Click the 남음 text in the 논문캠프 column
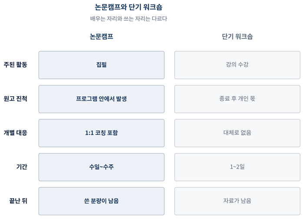This screenshot has height=219, width=304. tap(113, 201)
